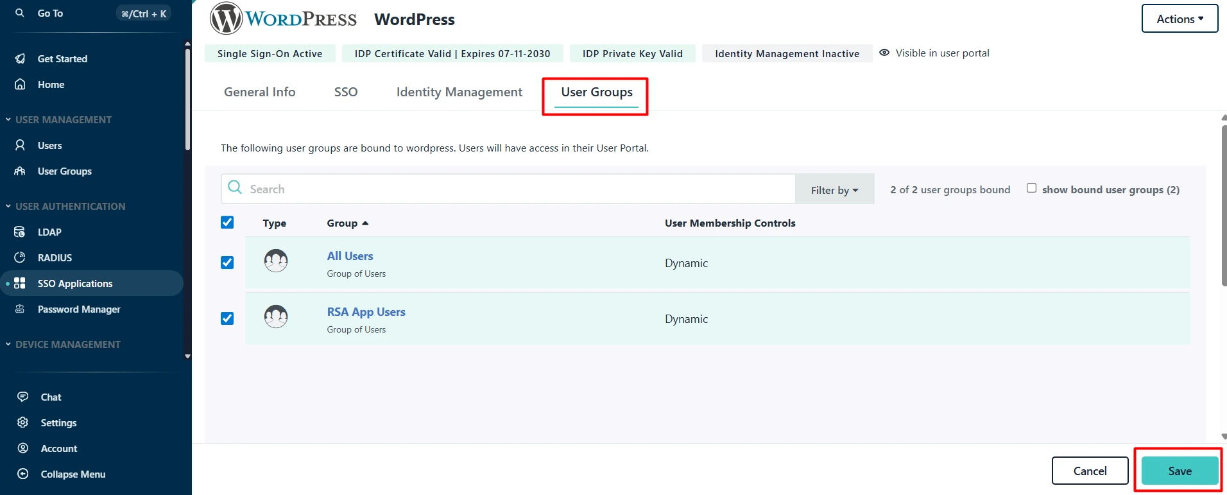The width and height of the screenshot is (1227, 495).
Task: Click the Single Sign-On Active badge
Action: [x=270, y=53]
